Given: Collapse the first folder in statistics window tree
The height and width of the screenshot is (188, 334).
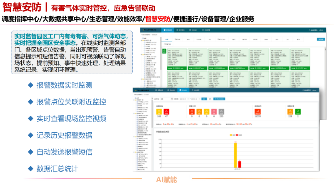Looking at the screenshot, I should (x=134, y=100).
